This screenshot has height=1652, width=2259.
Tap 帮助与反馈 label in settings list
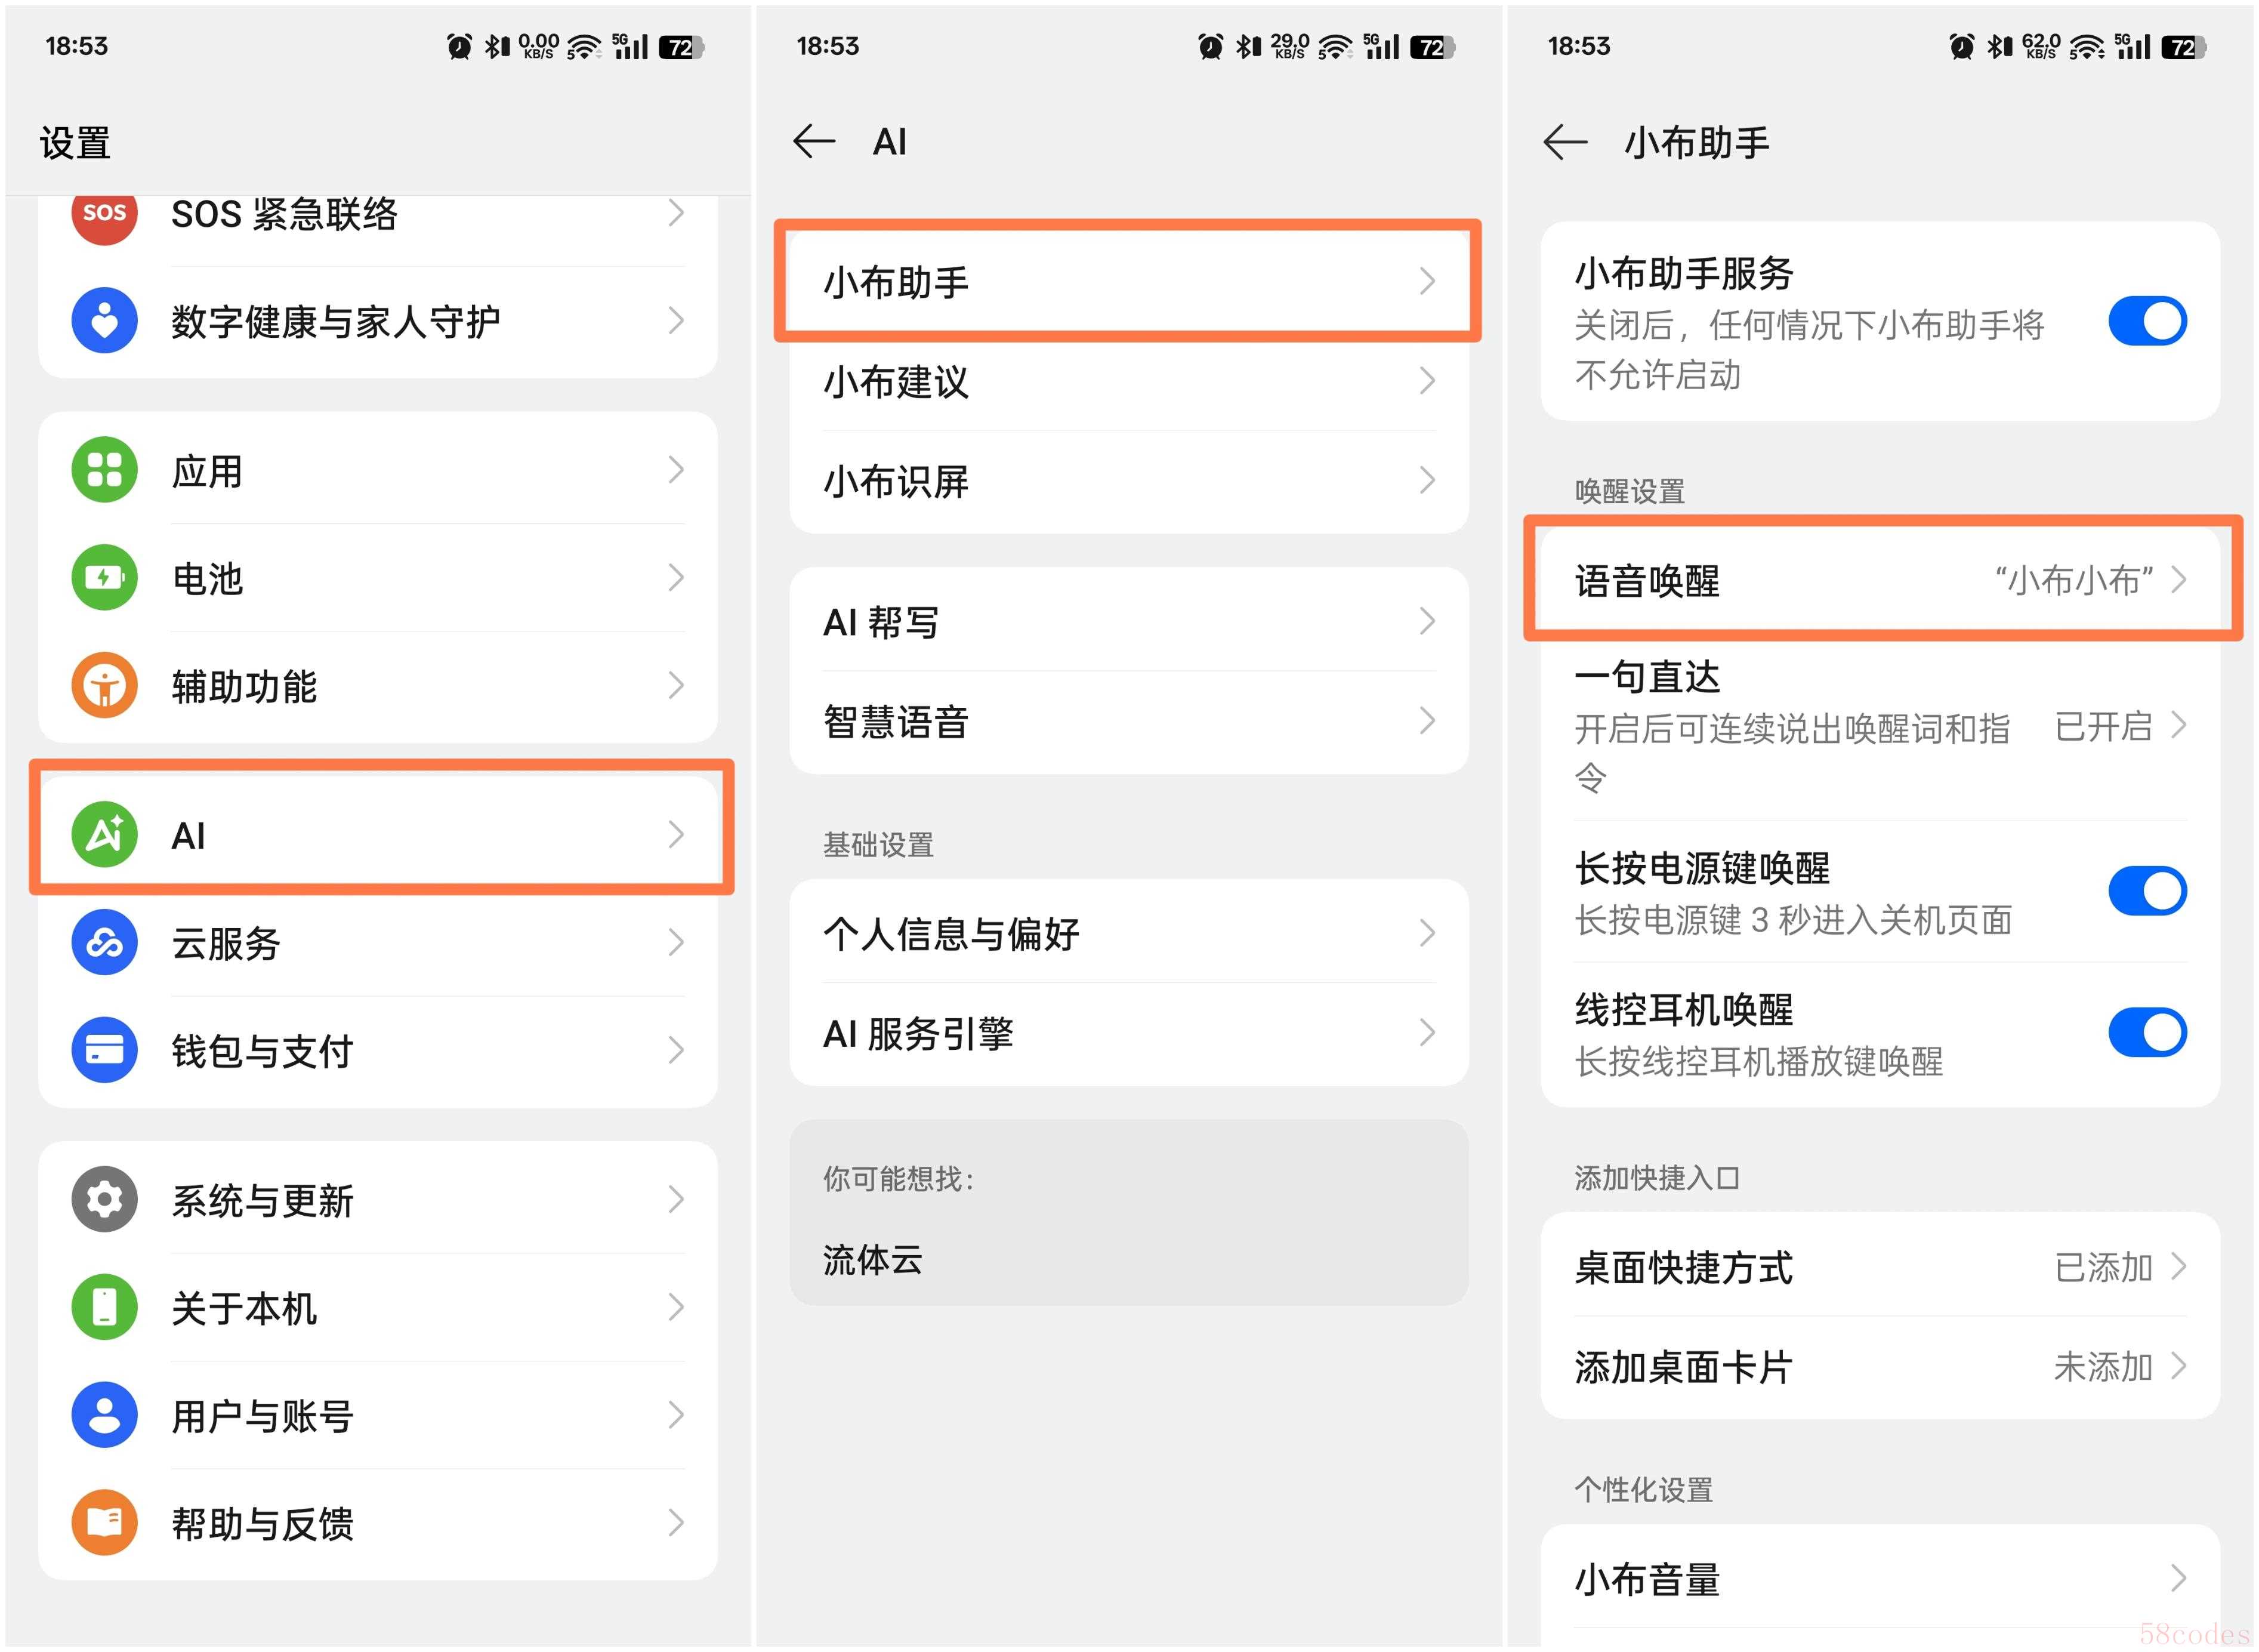click(x=262, y=1524)
